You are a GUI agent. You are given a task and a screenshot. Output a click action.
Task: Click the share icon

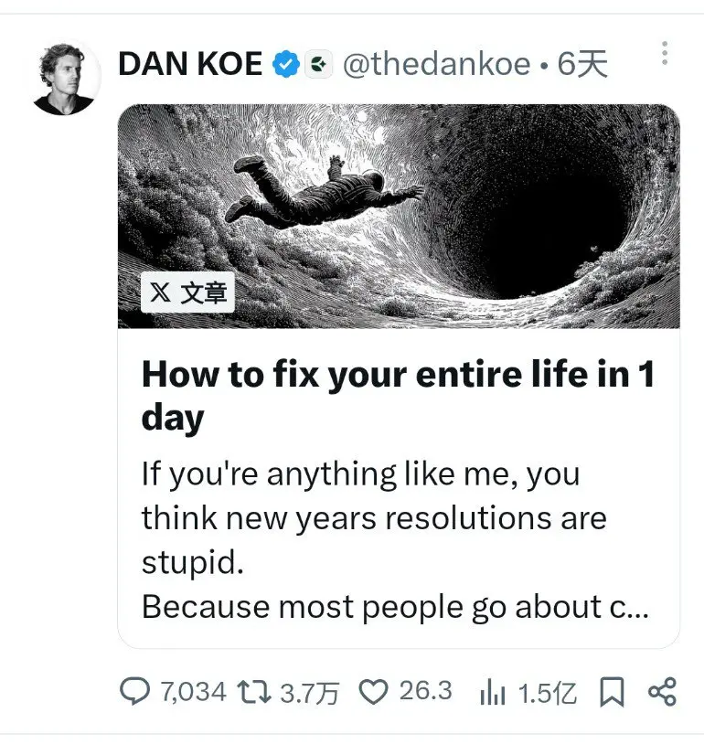coord(662,692)
